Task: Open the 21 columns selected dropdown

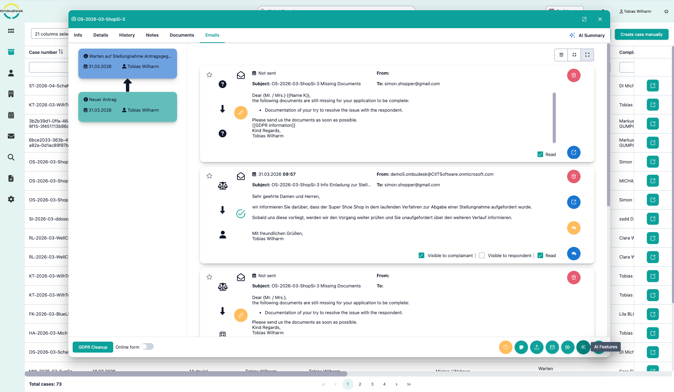Action: tap(50, 34)
